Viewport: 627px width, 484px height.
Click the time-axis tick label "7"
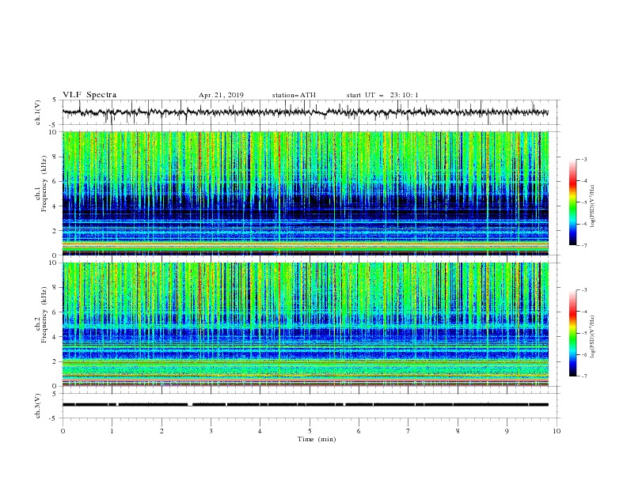point(408,431)
